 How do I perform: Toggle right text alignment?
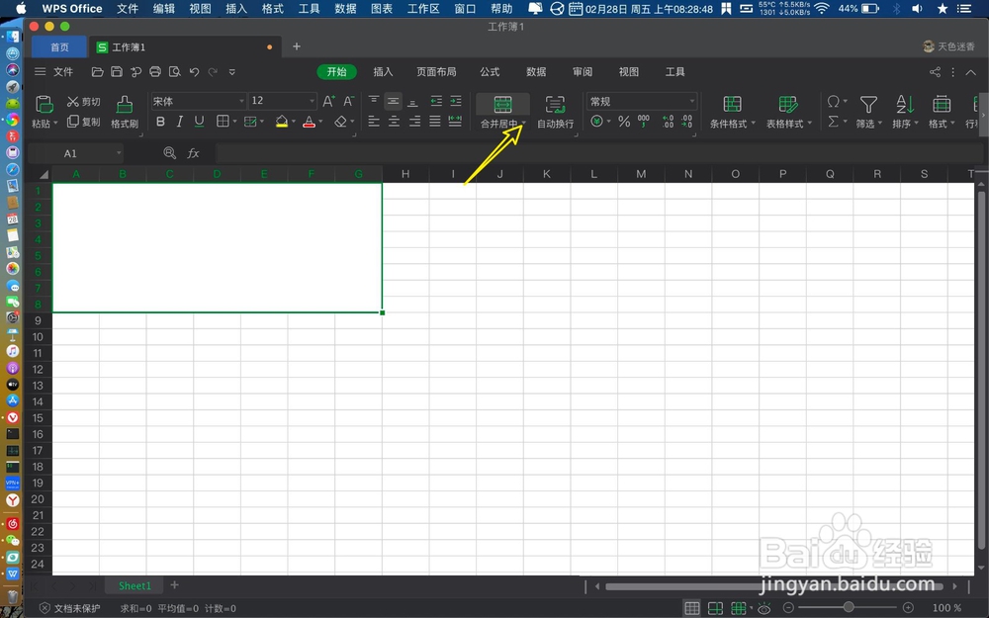414,121
